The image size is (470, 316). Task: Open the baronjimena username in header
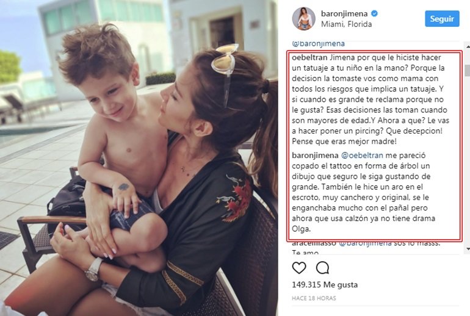tap(344, 13)
